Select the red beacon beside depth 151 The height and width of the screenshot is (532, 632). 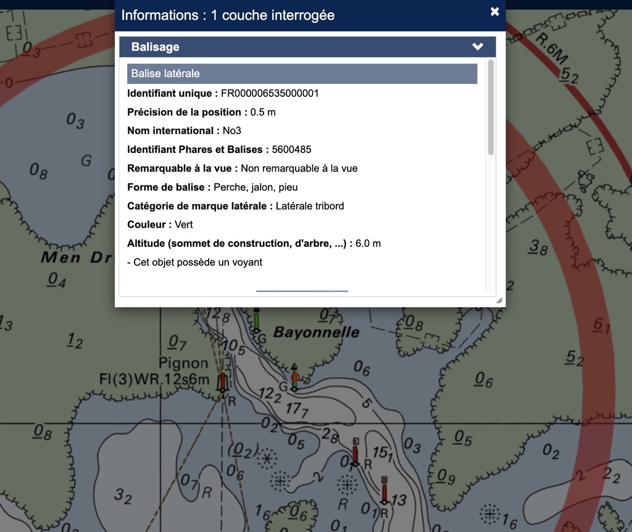[x=355, y=453]
